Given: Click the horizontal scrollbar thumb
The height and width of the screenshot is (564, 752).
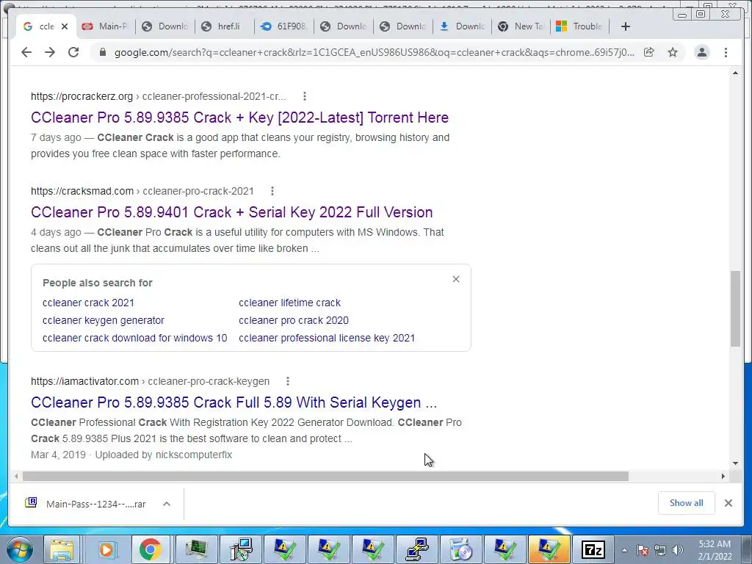Looking at the screenshot, I should pyautogui.click(x=325, y=476).
